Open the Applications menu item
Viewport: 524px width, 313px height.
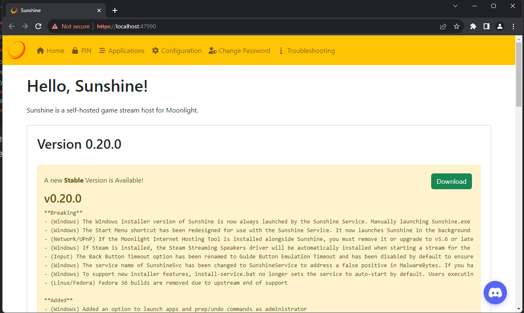122,51
